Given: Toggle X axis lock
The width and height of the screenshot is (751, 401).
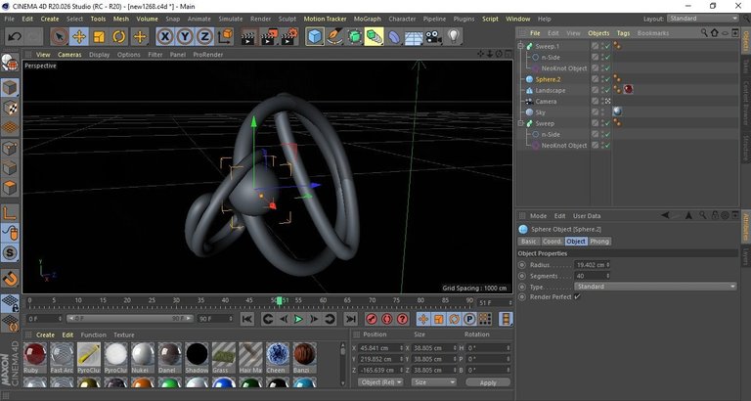Looking at the screenshot, I should [165, 37].
